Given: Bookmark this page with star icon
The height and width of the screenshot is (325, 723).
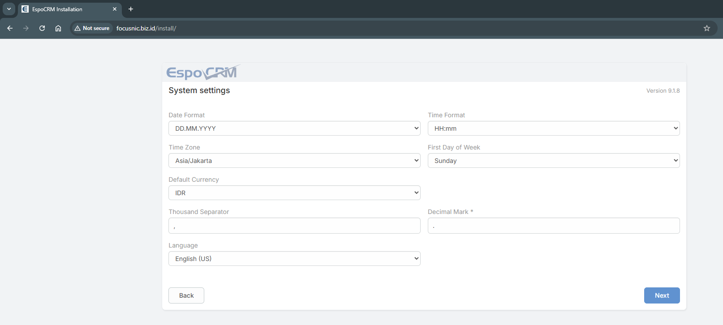Looking at the screenshot, I should tap(707, 28).
